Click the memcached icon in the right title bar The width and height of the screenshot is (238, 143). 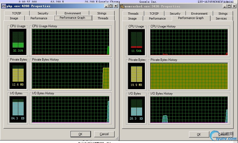(x=122, y=6)
